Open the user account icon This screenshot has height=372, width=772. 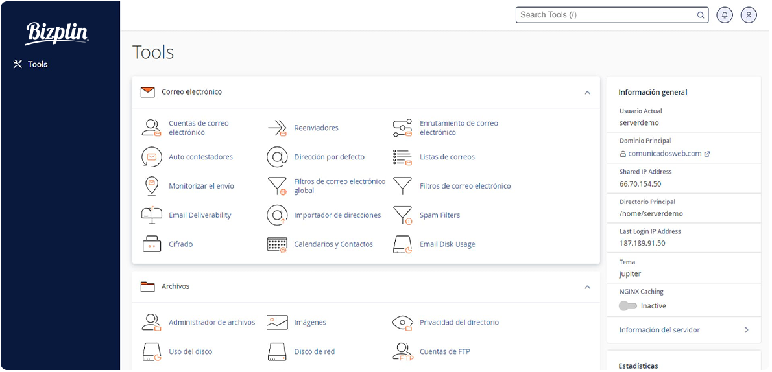click(749, 16)
